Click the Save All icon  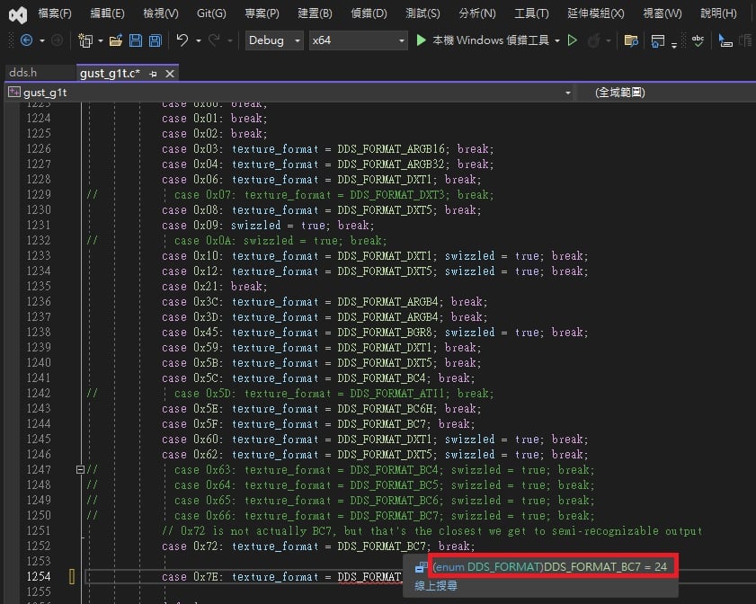[156, 40]
